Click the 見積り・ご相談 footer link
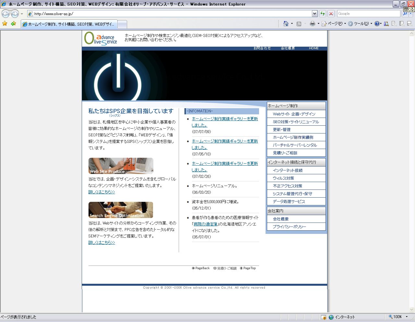415x322 pixels. (225, 268)
